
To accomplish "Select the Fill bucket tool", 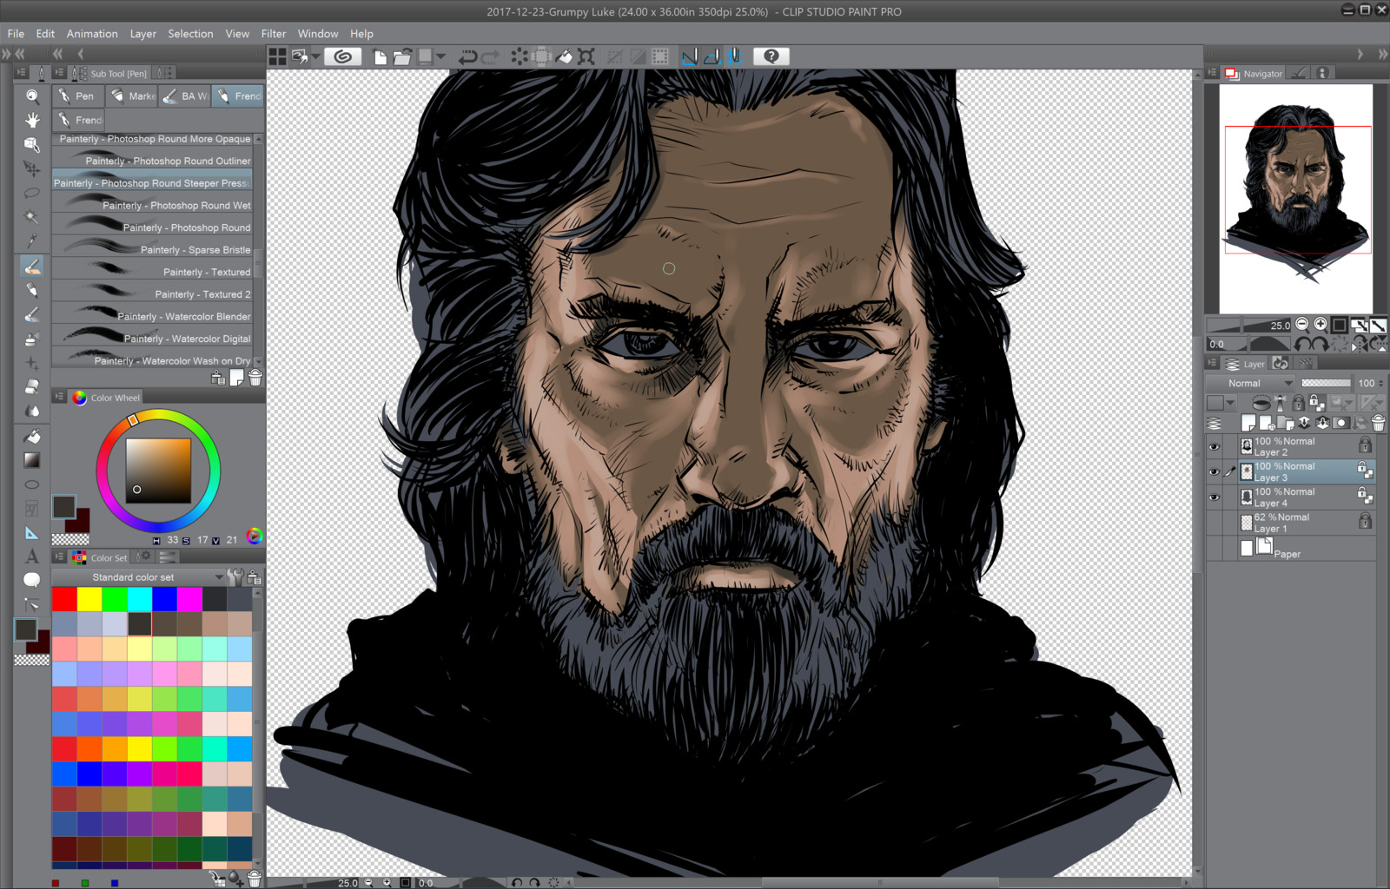I will pyautogui.click(x=32, y=436).
